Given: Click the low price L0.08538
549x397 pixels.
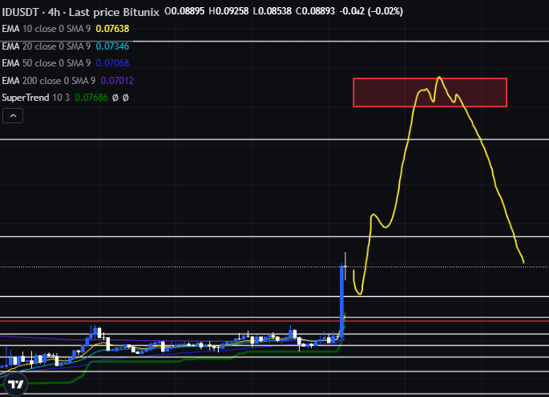Looking at the screenshot, I should [x=272, y=11].
